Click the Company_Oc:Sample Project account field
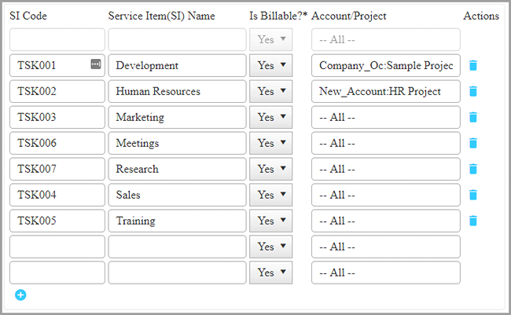Image resolution: width=511 pixels, height=315 pixels. click(385, 66)
